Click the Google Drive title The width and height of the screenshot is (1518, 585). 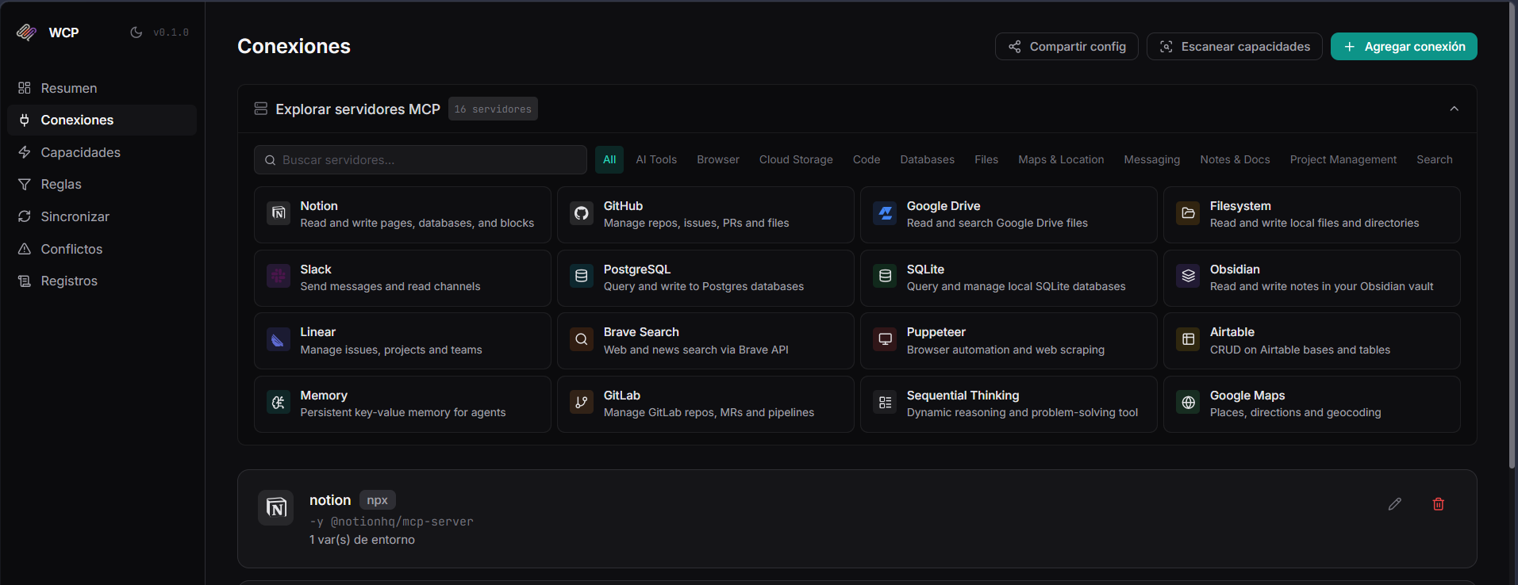(x=943, y=206)
